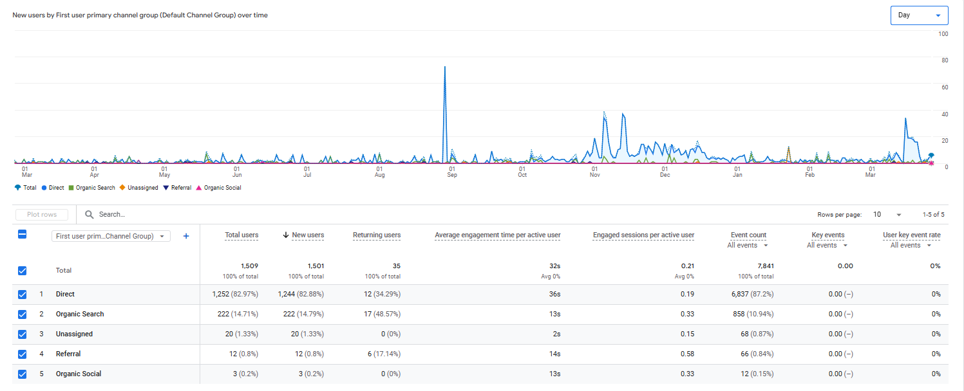Click the sort arrow beside New users
This screenshot has width=964, height=391.
point(286,235)
